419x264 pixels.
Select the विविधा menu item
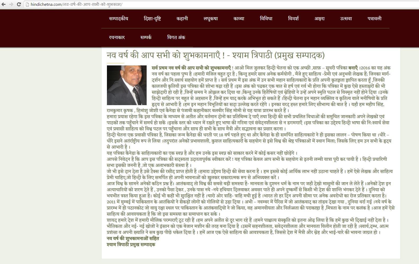tap(266, 19)
